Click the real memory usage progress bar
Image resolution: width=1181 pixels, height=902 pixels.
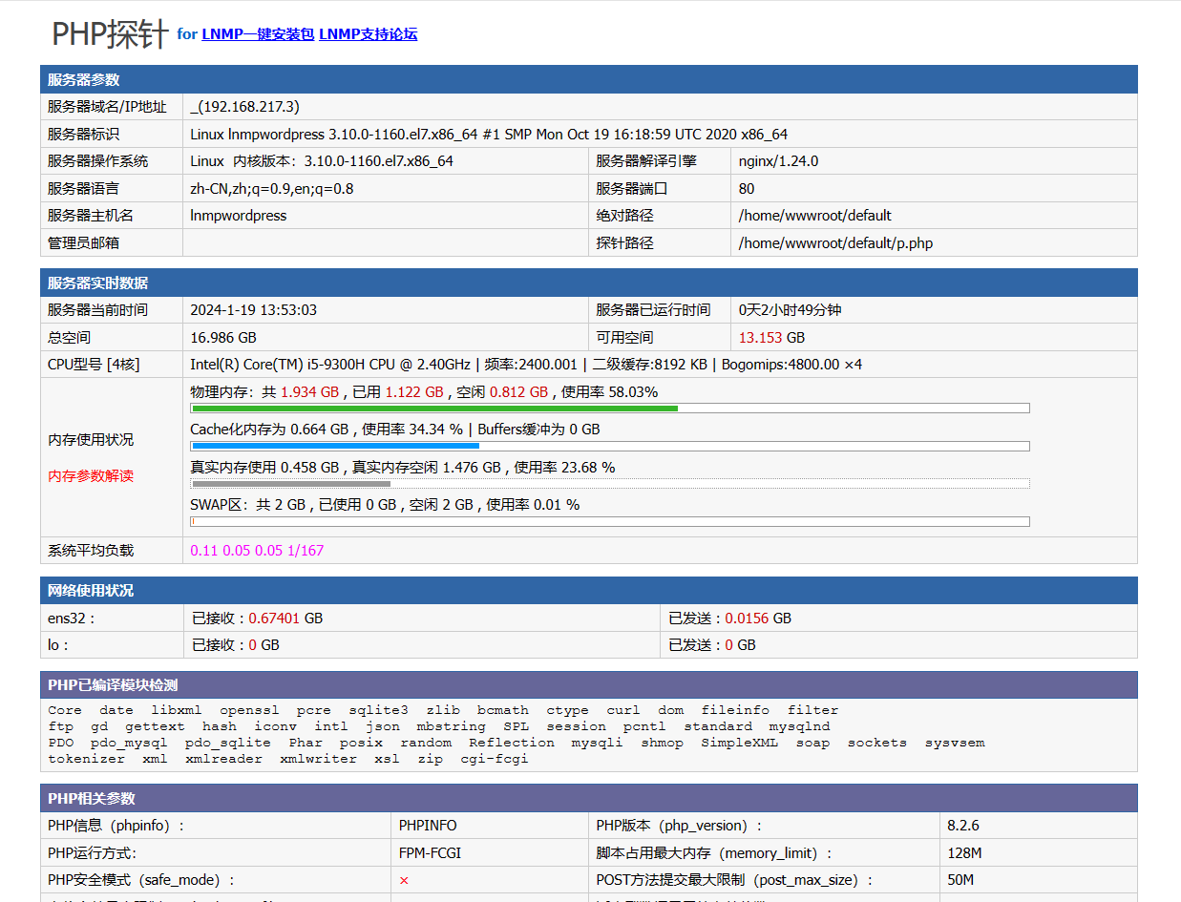[609, 484]
